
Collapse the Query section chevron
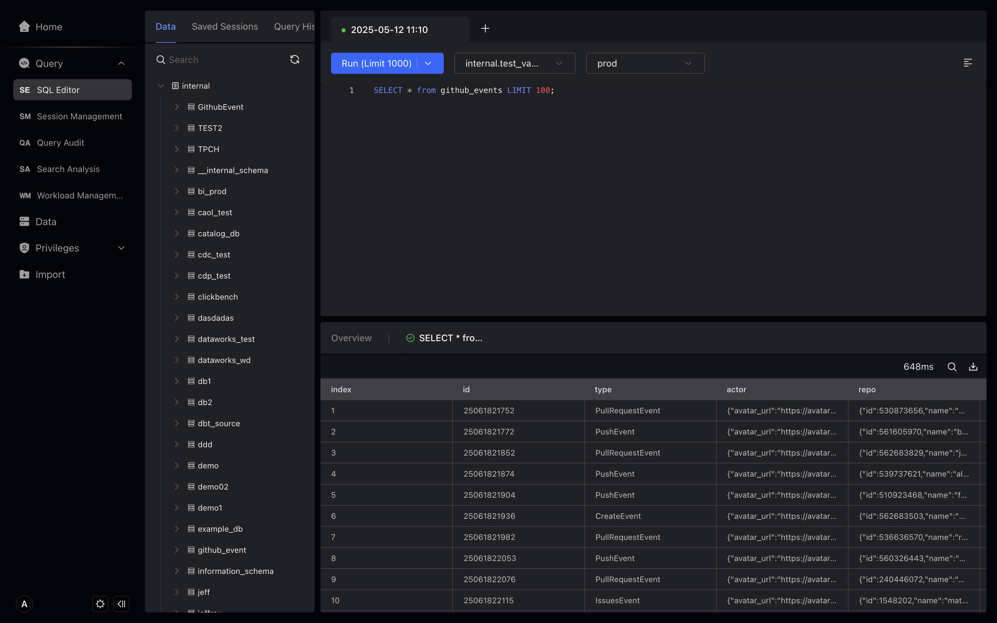121,63
